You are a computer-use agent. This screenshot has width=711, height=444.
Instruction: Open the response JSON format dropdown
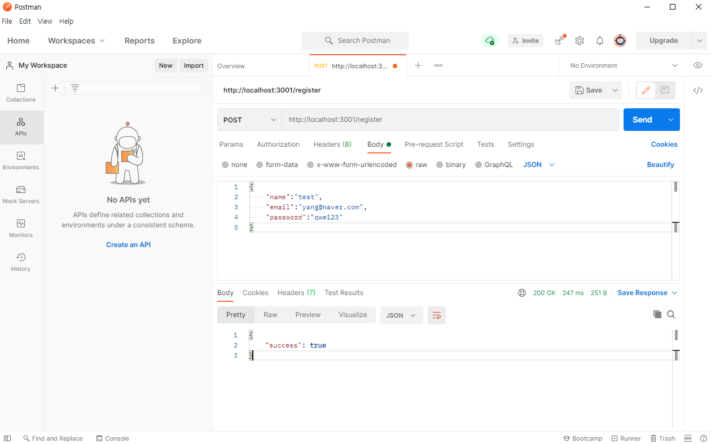coord(402,315)
